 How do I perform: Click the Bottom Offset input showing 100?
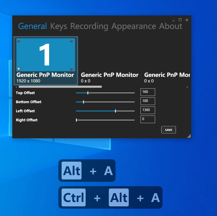pos(148,101)
